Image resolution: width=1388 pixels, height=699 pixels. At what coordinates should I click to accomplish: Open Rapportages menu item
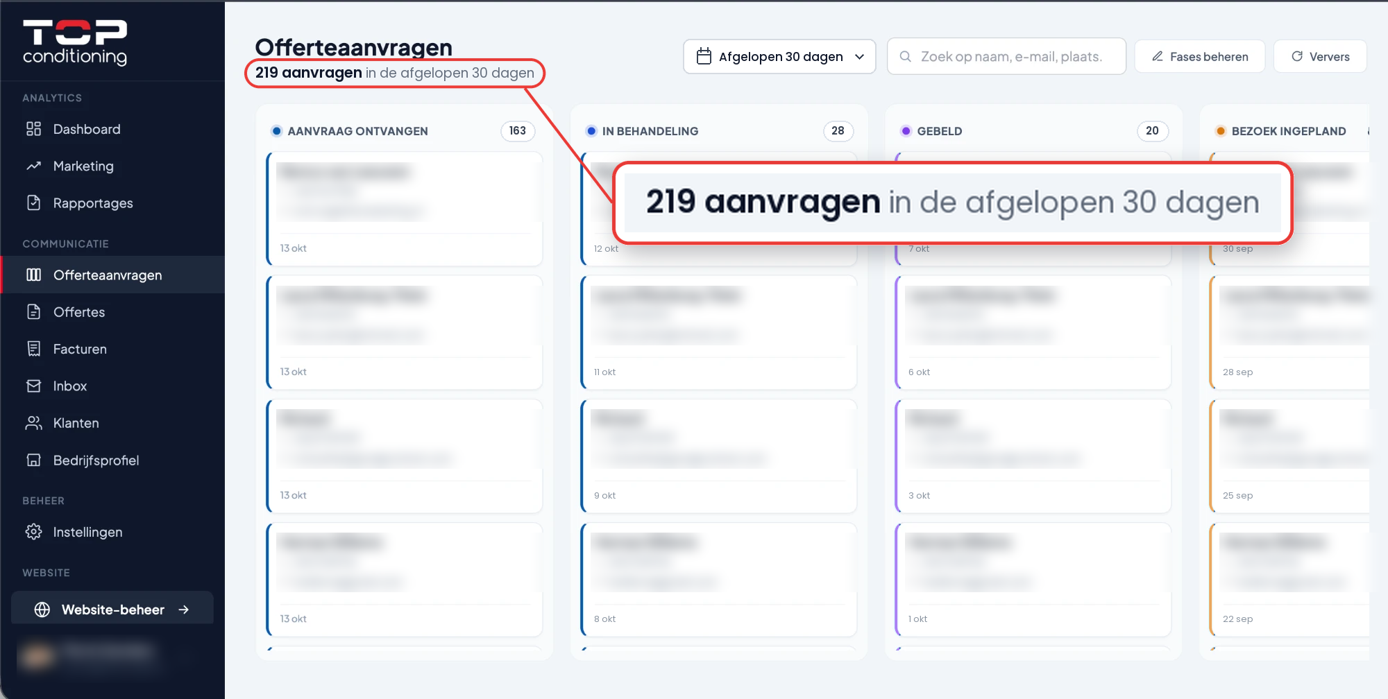point(112,202)
